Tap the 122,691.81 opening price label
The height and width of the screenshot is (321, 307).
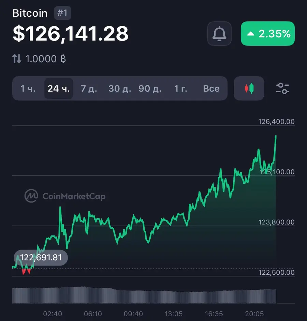[x=41, y=257]
